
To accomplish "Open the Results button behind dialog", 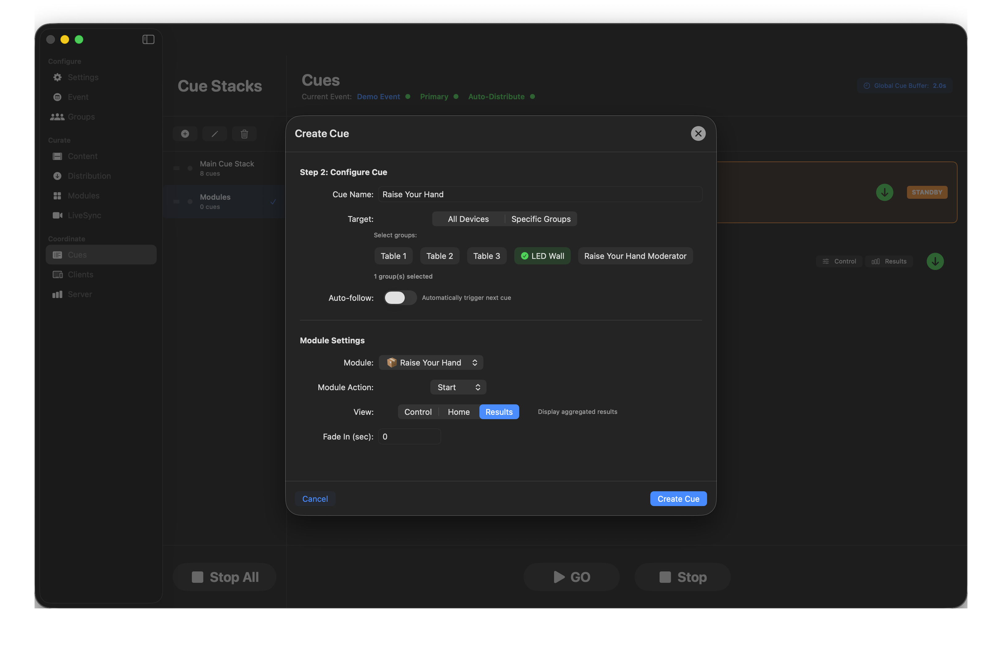I will pyautogui.click(x=889, y=262).
